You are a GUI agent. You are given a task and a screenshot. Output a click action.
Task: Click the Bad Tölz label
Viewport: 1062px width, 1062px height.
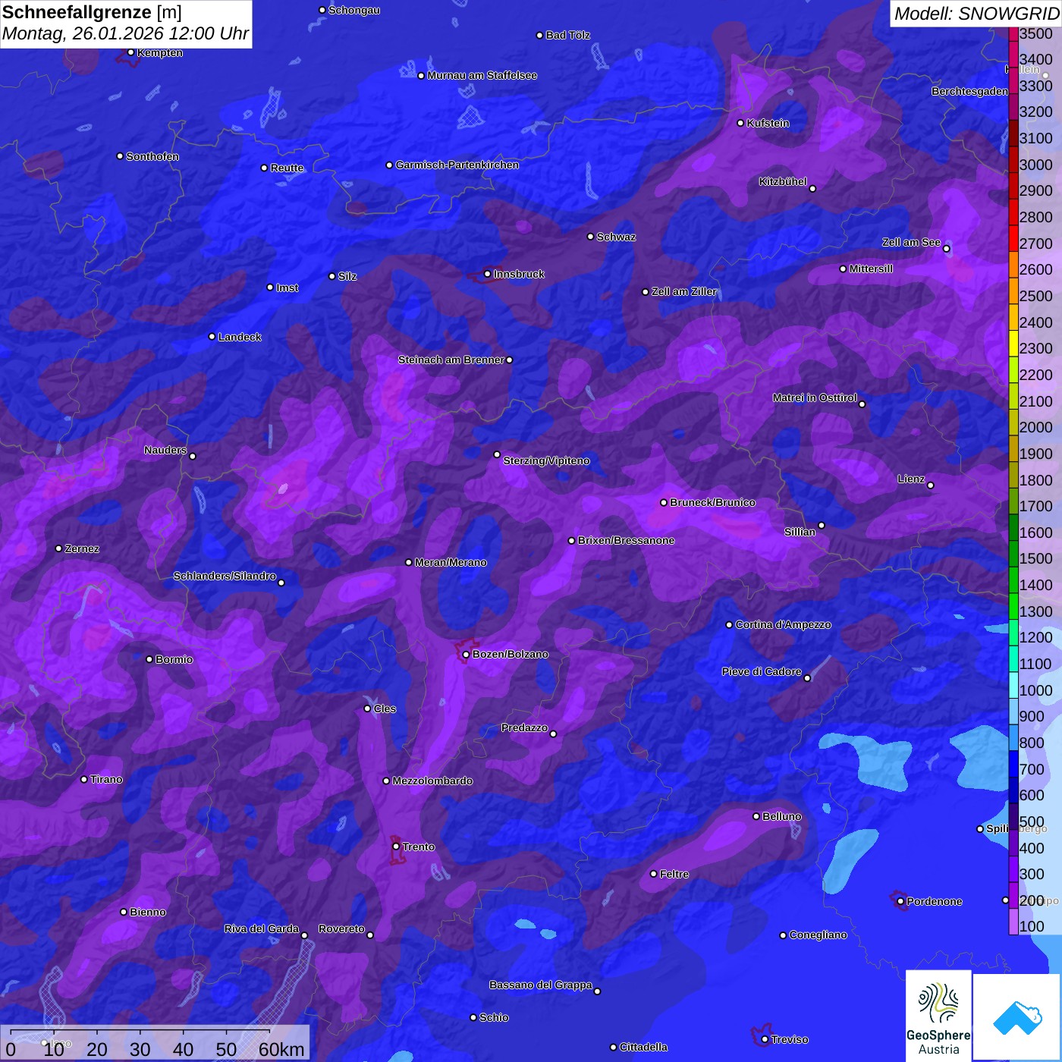568,35
